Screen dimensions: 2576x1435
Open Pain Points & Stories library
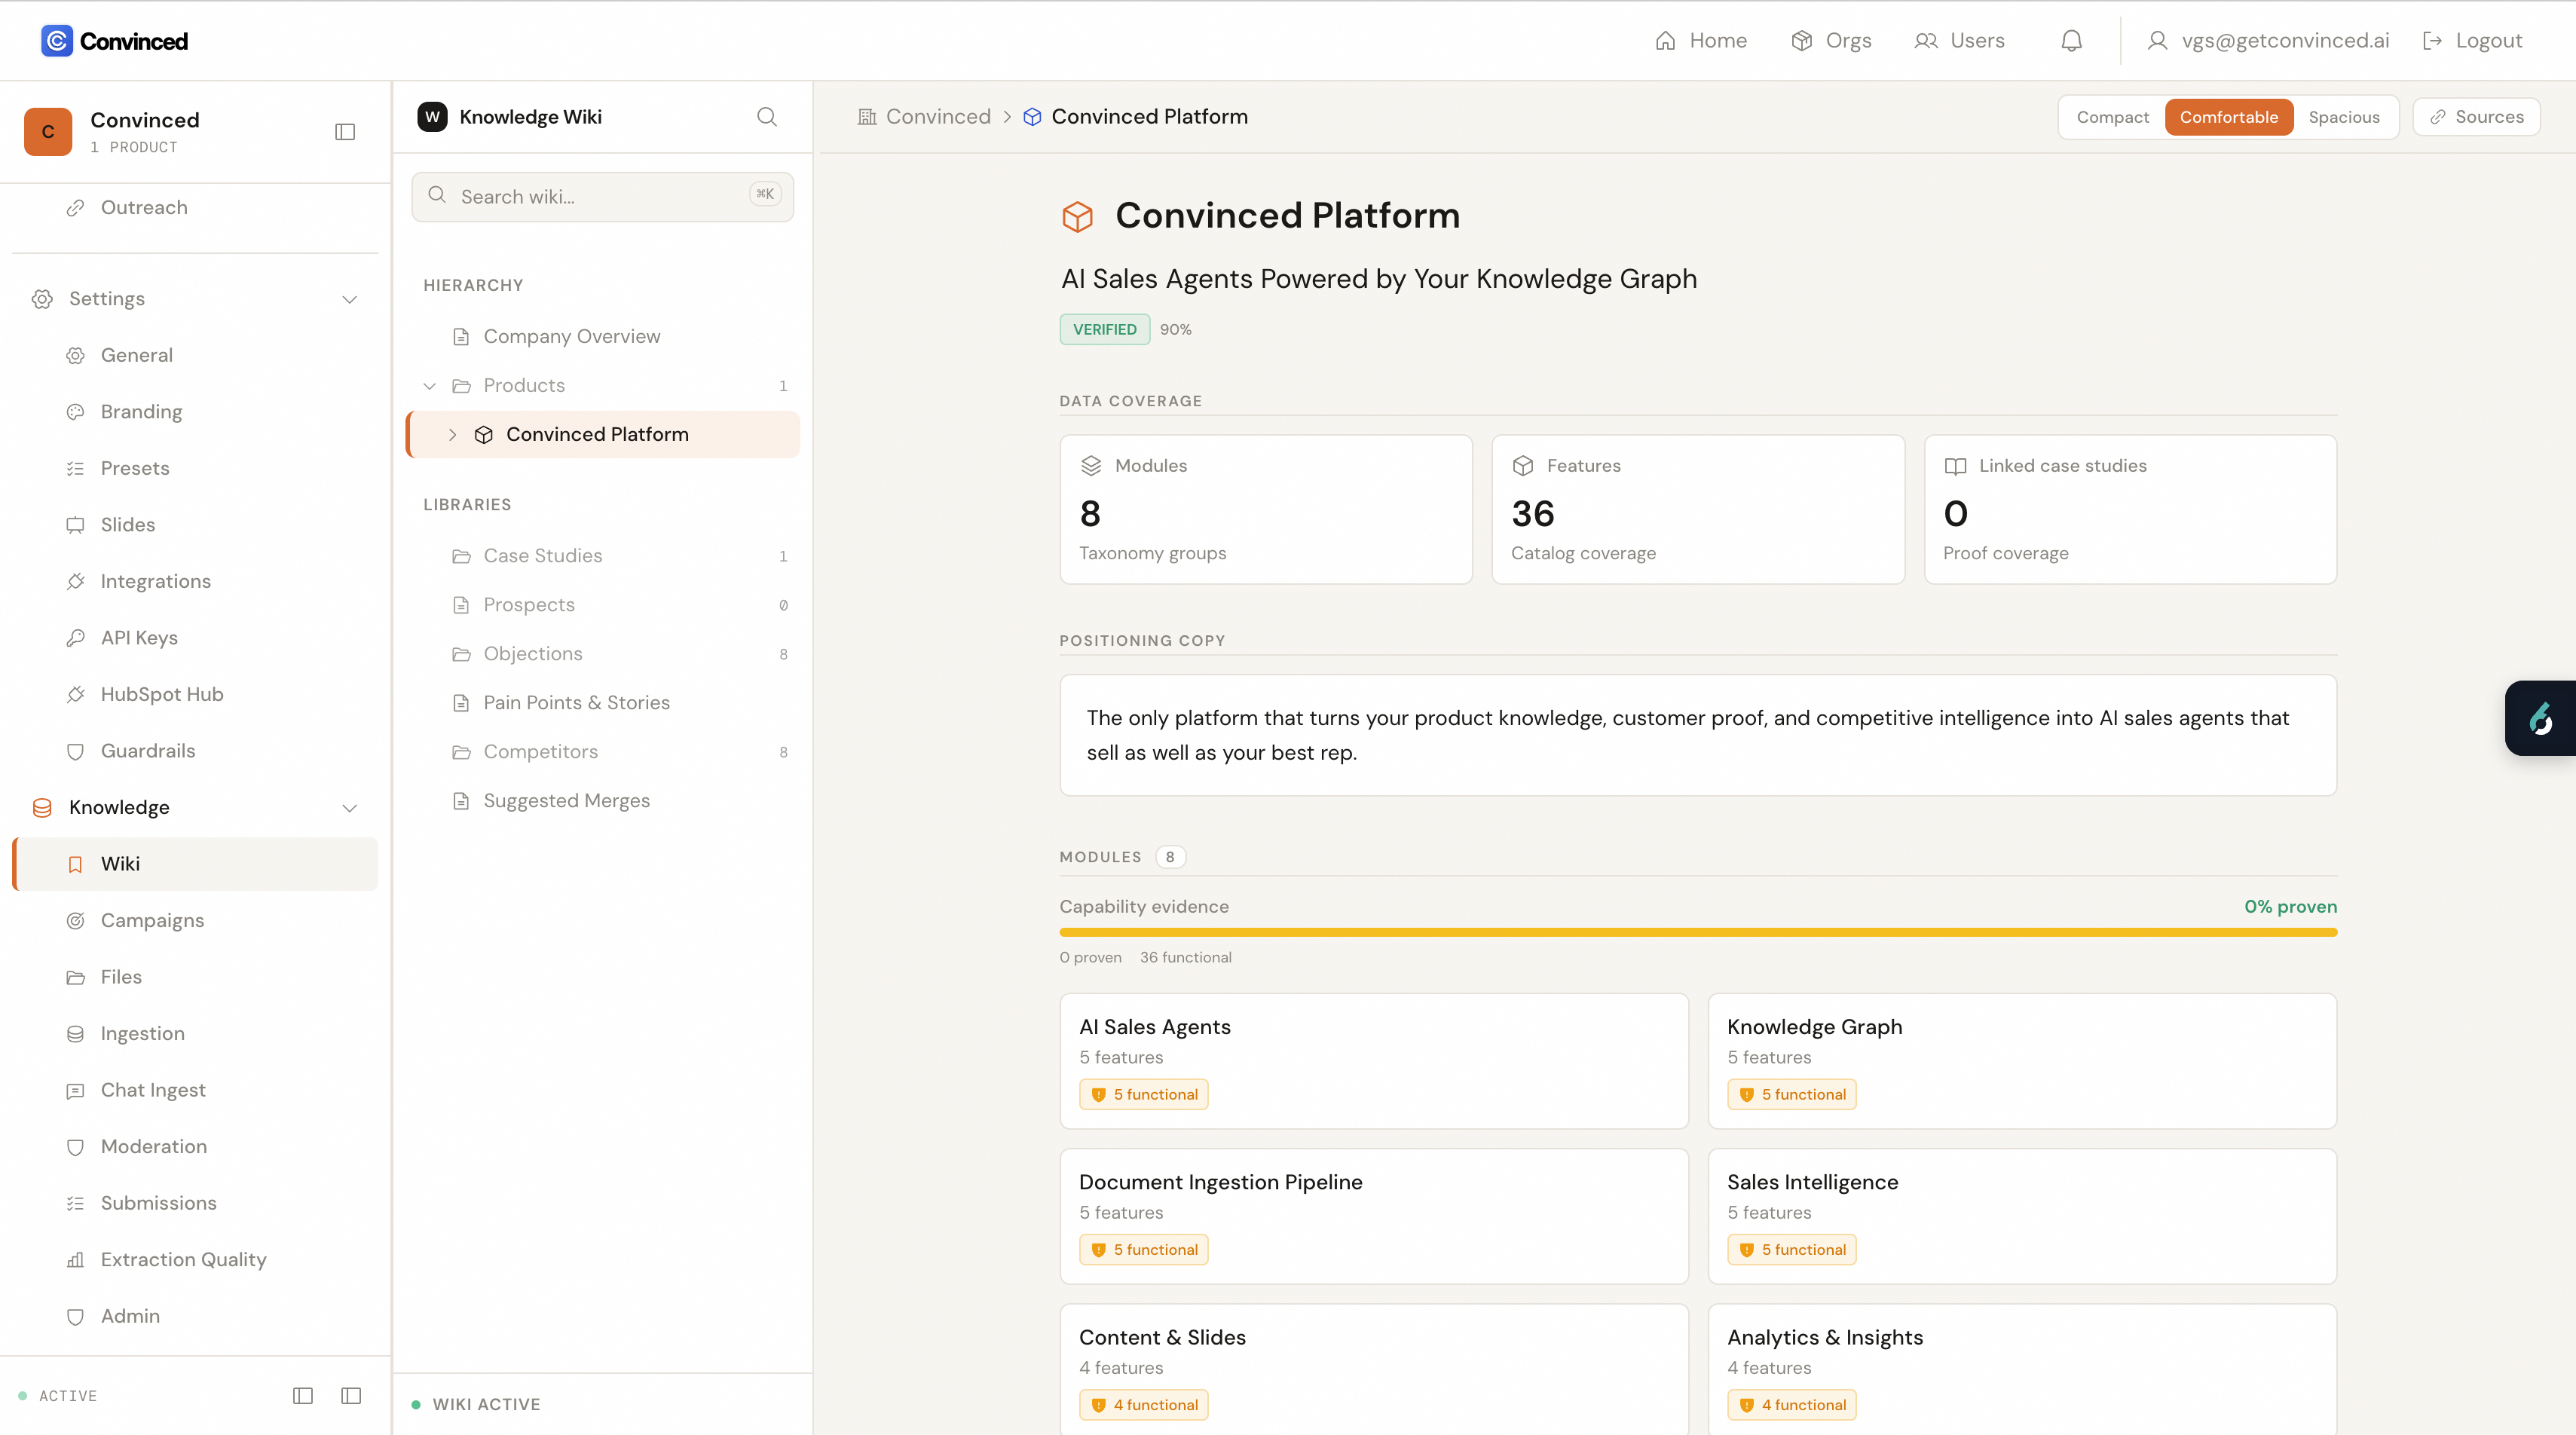click(603, 703)
